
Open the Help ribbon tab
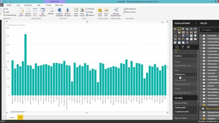click(x=39, y=5)
